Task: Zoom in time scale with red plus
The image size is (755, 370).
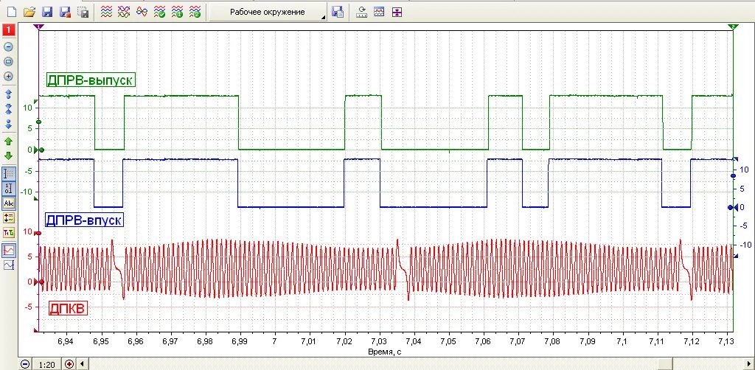Action: click(x=69, y=364)
